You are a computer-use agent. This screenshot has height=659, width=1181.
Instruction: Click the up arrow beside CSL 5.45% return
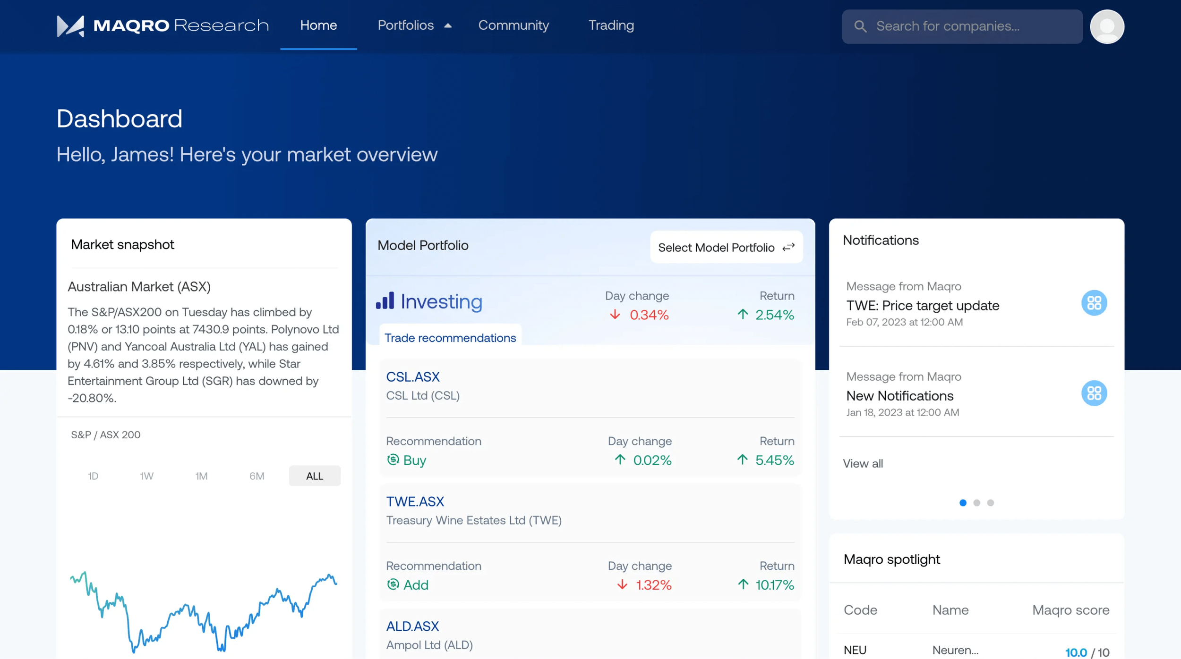tap(743, 459)
